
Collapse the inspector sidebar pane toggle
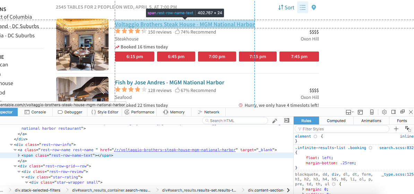pyautogui.click(x=286, y=121)
